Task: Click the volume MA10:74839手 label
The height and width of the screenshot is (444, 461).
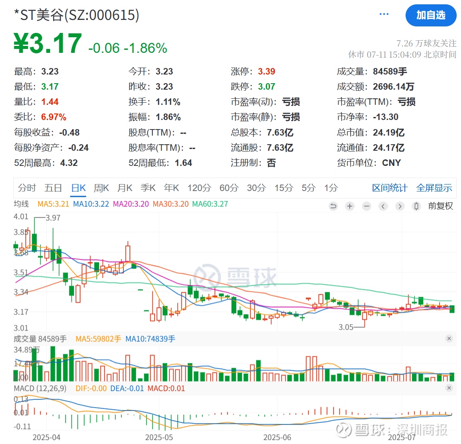Action: [x=150, y=339]
